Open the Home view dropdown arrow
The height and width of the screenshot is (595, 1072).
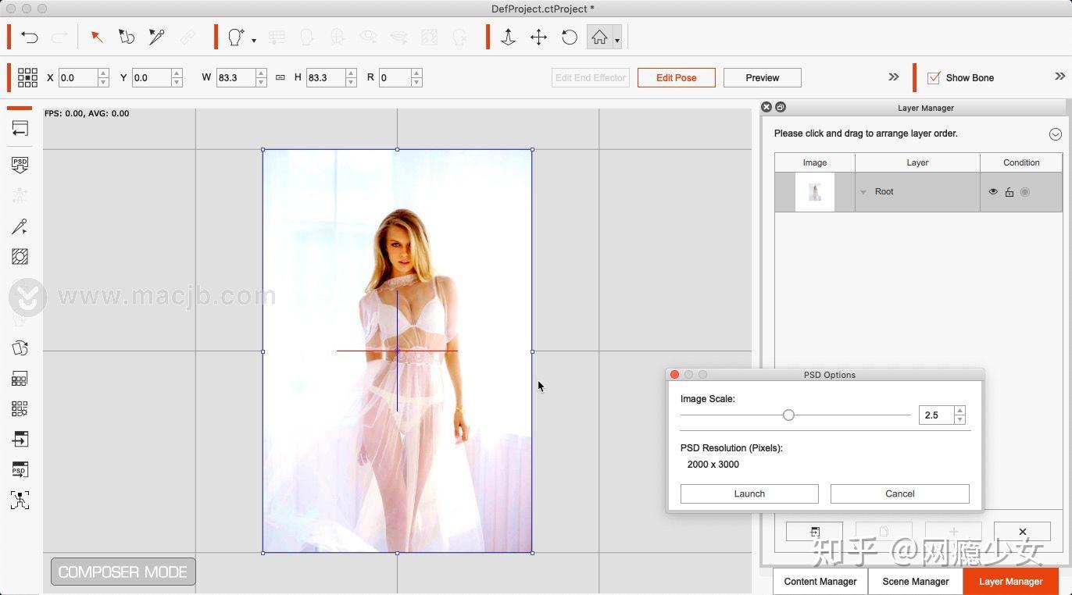(617, 39)
